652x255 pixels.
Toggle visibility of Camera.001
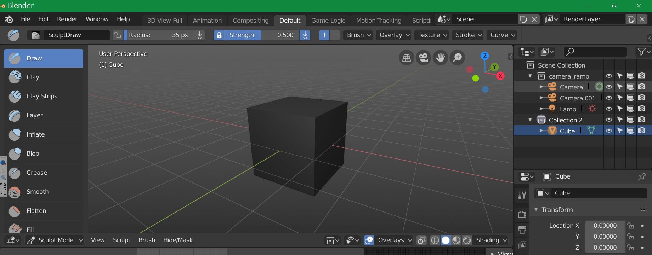(x=609, y=98)
